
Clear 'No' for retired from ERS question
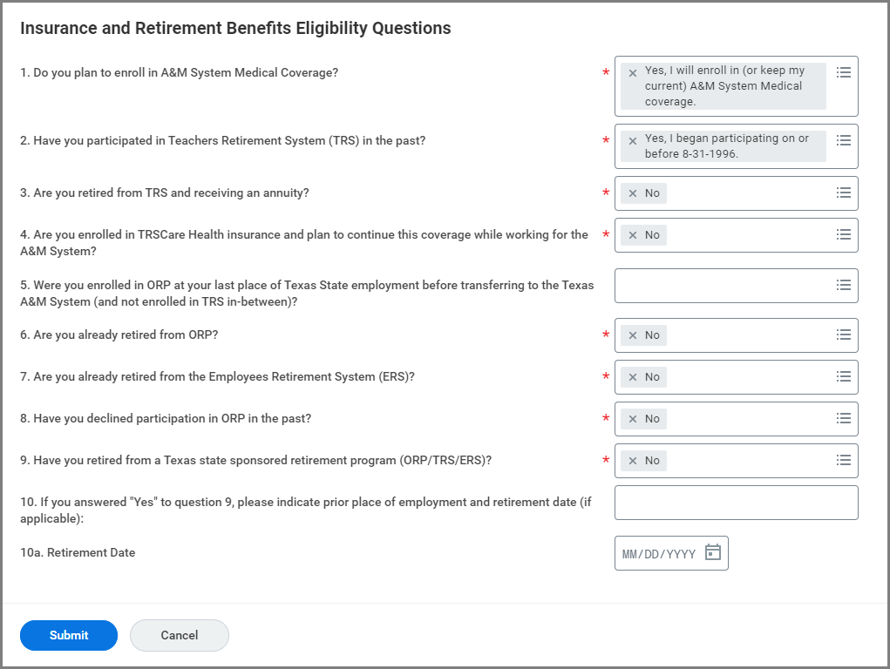point(633,377)
